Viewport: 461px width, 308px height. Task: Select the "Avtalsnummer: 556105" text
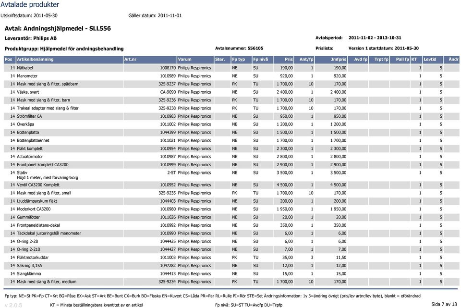239,48
